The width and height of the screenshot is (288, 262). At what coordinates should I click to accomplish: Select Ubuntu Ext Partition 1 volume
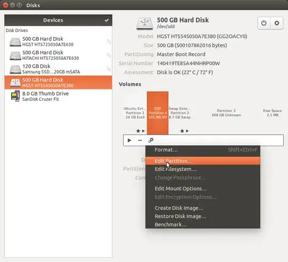point(135,113)
